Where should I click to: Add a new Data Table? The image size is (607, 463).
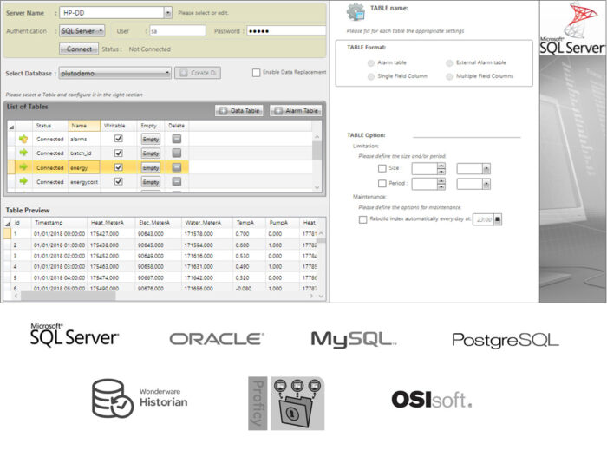pyautogui.click(x=239, y=111)
